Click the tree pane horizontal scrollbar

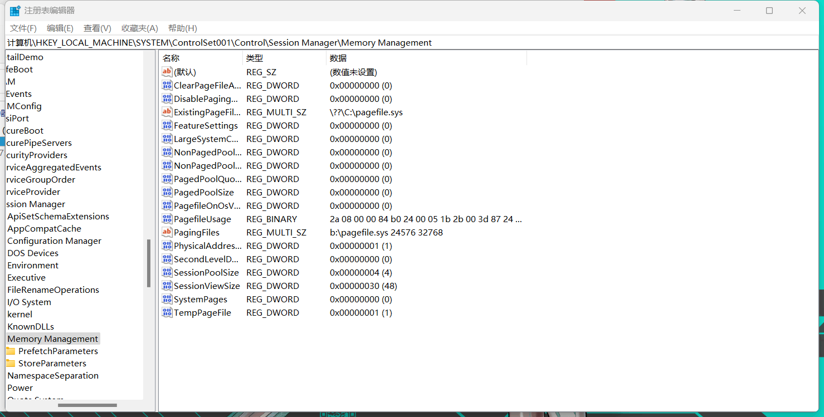pyautogui.click(x=87, y=405)
